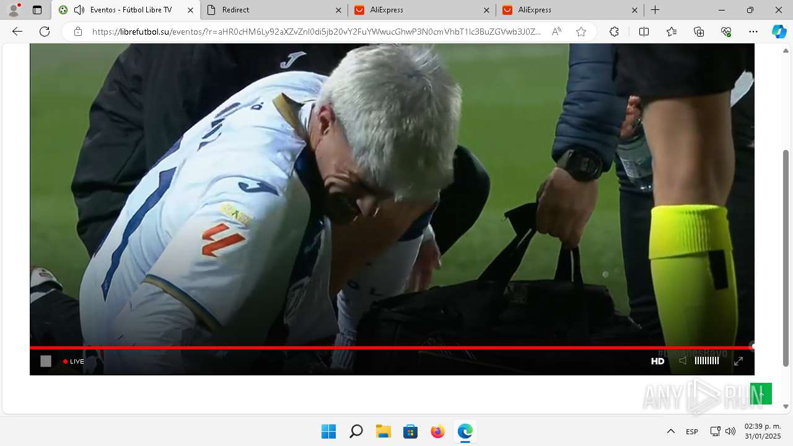Toggle HD quality in the player
The width and height of the screenshot is (793, 446).
click(657, 361)
